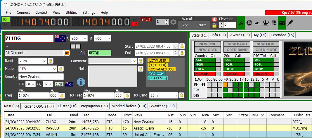The width and height of the screenshot is (312, 138).
Task: Open the ITU zone dropdown
Action: 33,84
